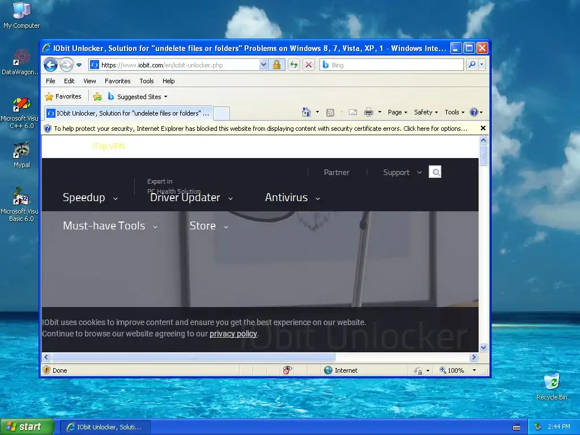Viewport: 580px width, 435px height.
Task: Open the View menu
Action: click(x=89, y=81)
